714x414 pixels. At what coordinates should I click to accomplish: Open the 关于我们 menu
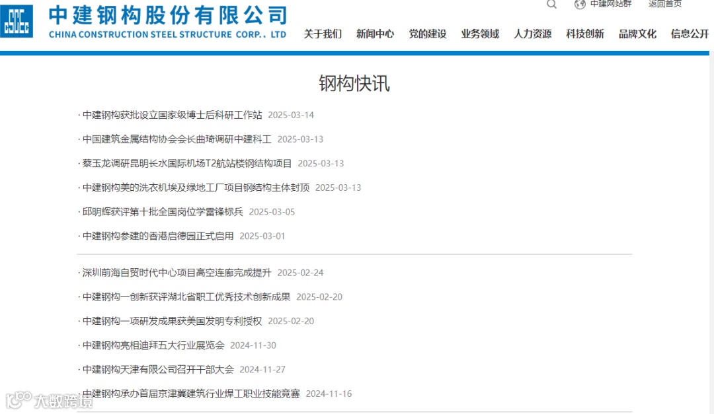323,34
